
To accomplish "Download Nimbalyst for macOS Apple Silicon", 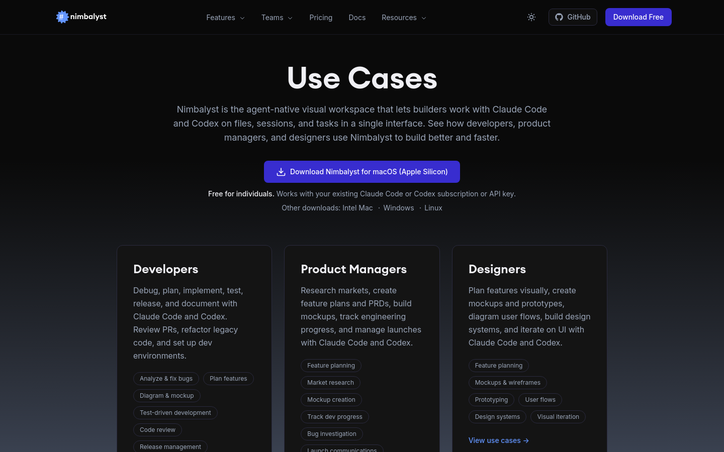I will point(362,172).
